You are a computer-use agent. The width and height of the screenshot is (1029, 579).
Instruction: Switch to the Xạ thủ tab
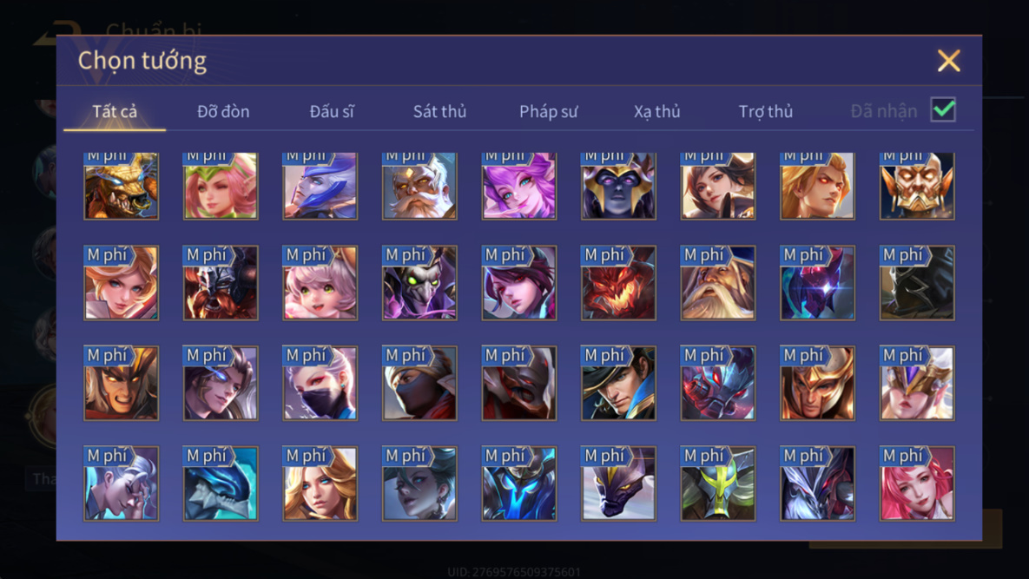656,111
